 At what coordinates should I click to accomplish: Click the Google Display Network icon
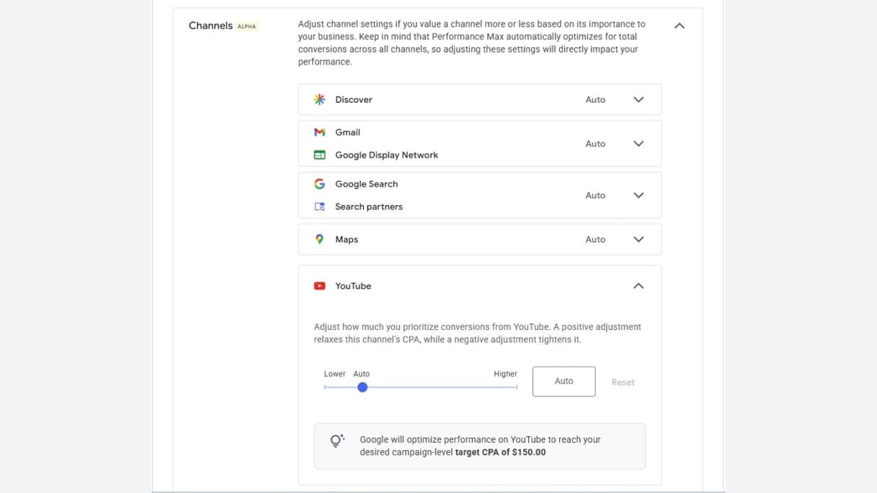(x=319, y=155)
